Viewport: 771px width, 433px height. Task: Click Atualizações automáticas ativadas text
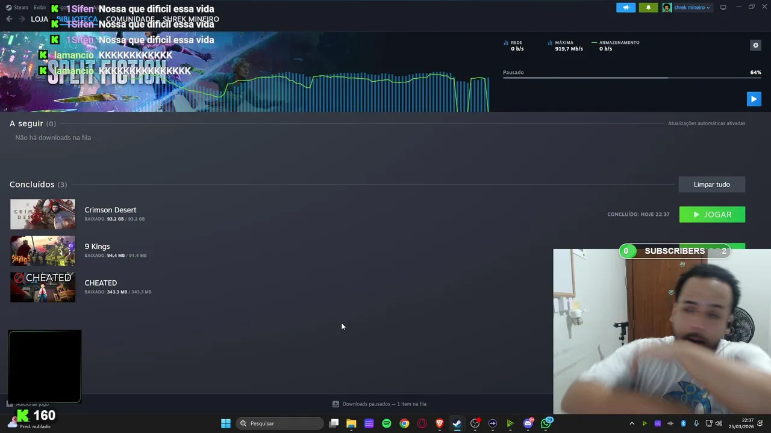click(x=707, y=123)
